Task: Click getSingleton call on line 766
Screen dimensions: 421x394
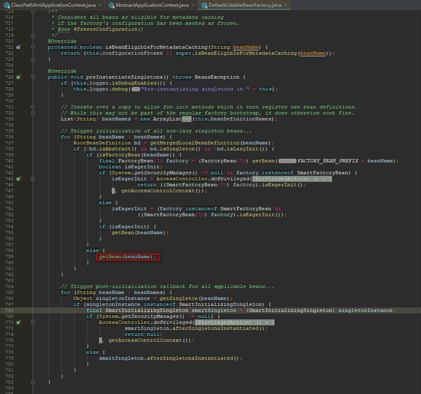Action: [178, 298]
